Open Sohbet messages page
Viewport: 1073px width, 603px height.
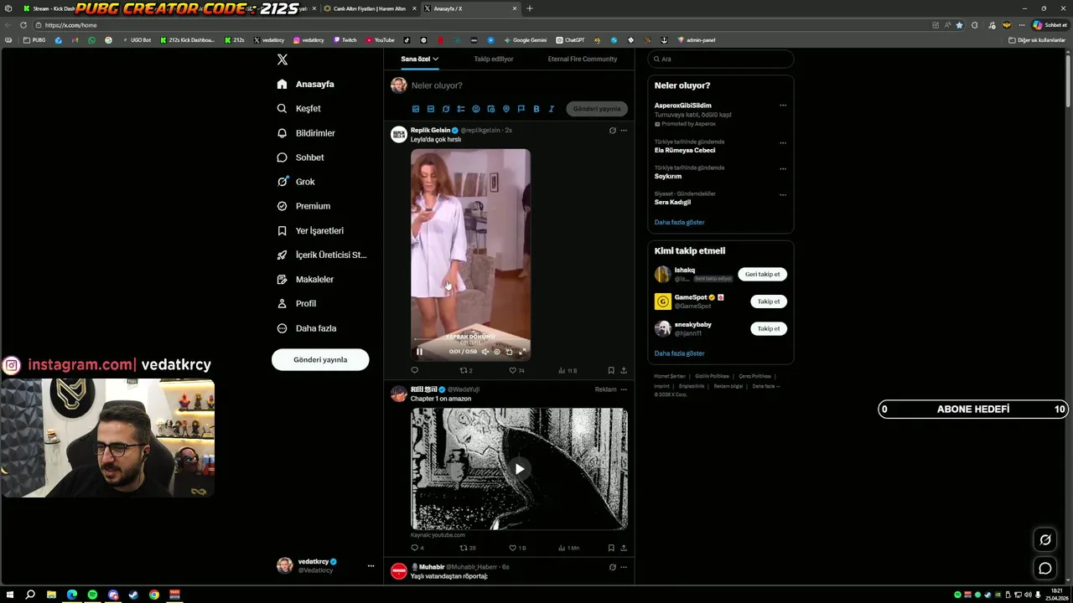point(301,157)
